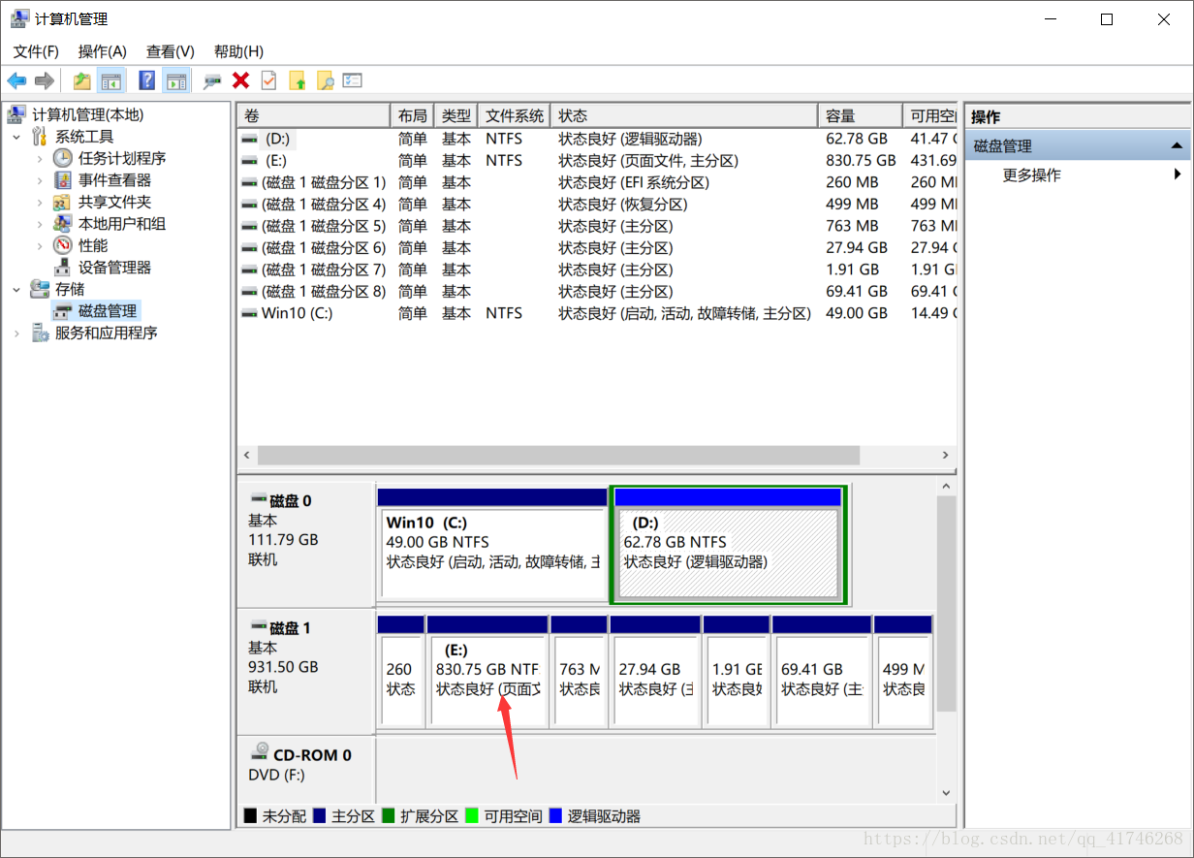This screenshot has width=1194, height=858.
Task: Select 性能 in the tree
Action: [x=93, y=245]
